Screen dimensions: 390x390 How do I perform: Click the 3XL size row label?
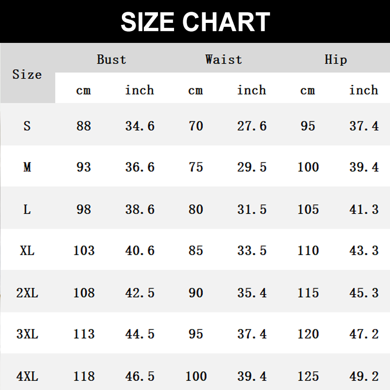[27, 334]
